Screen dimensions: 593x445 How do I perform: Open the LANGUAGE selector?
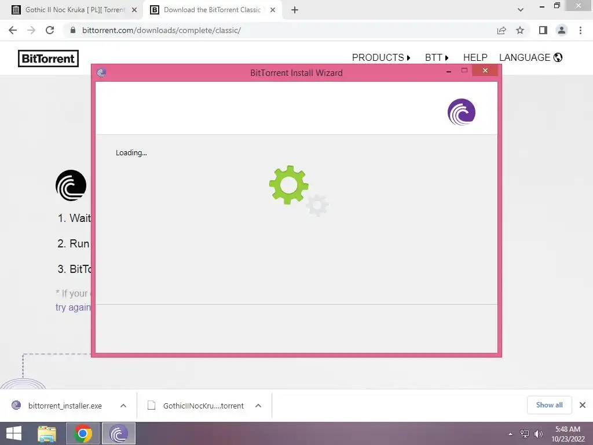click(x=530, y=57)
